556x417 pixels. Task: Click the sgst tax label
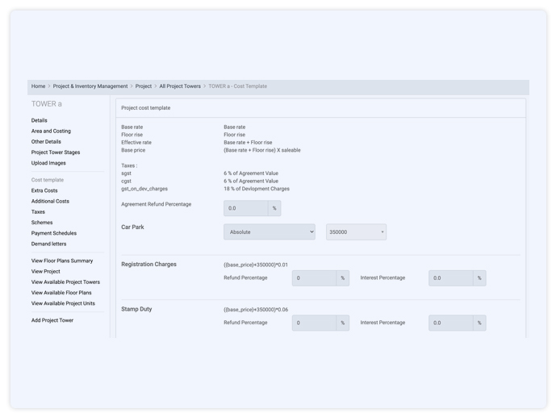(126, 173)
